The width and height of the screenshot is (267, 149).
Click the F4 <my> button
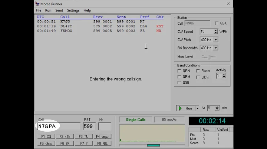pos(102,136)
